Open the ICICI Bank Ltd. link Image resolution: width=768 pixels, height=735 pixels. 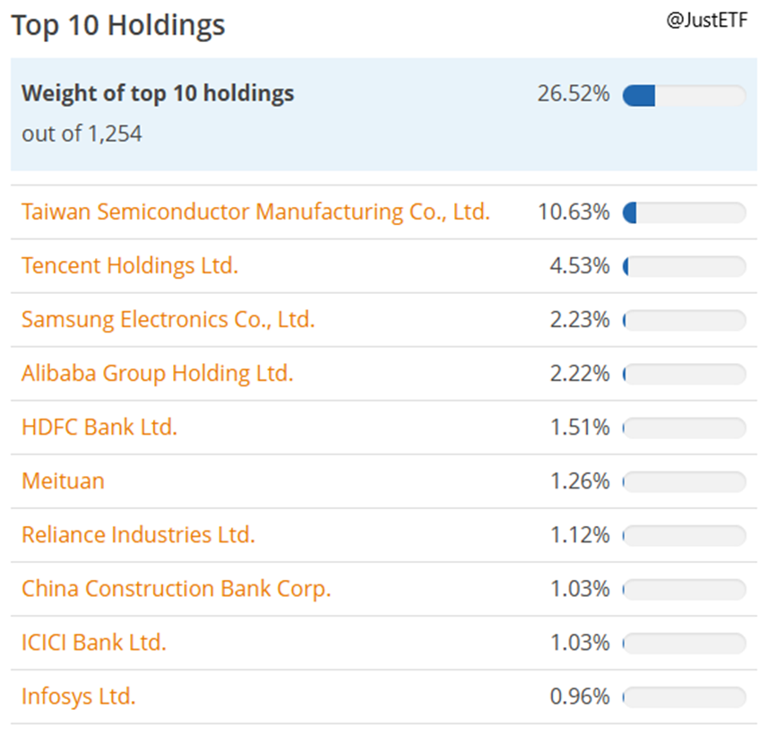pyautogui.click(x=94, y=643)
